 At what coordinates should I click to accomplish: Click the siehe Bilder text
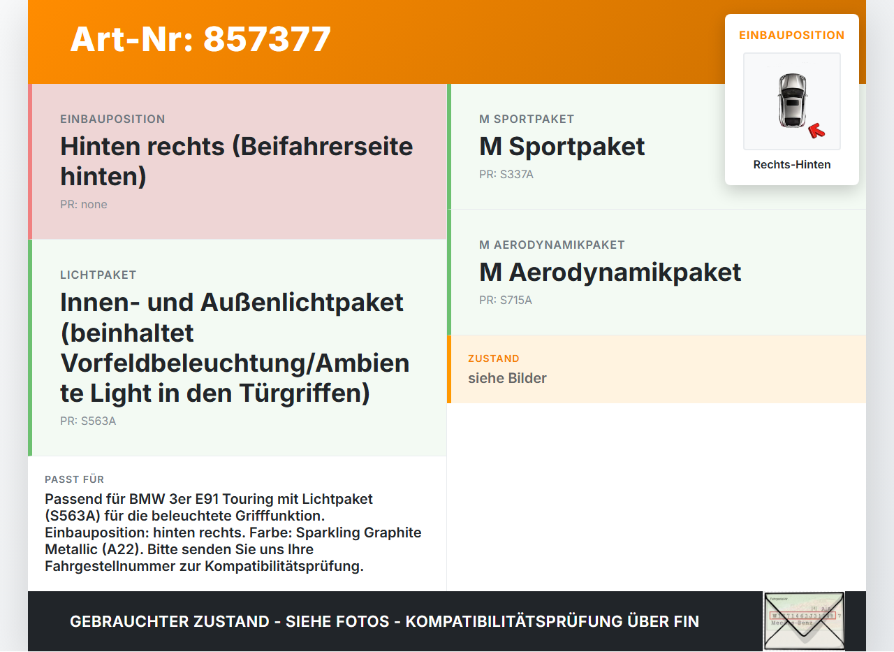tap(507, 378)
